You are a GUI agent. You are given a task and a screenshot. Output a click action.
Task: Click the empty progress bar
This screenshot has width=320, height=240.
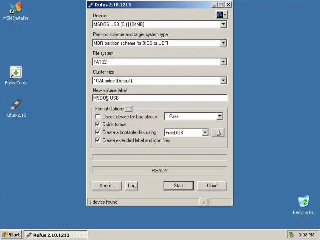[x=160, y=157]
